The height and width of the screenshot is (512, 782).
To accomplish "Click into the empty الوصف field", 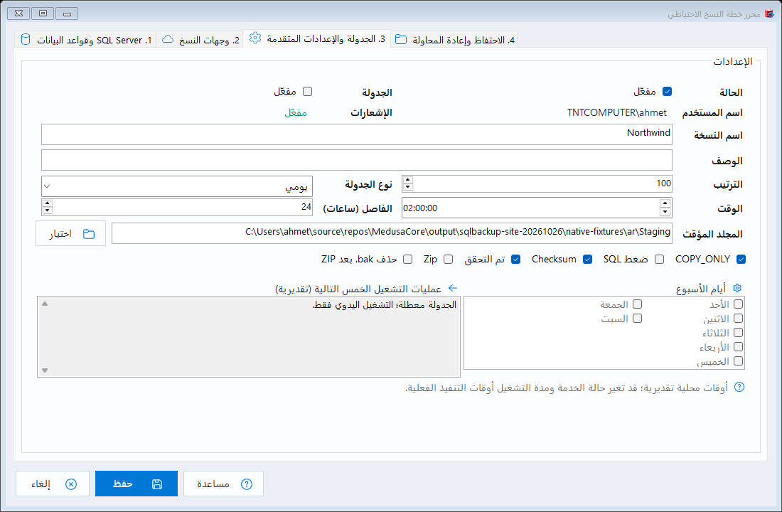I will 357,160.
